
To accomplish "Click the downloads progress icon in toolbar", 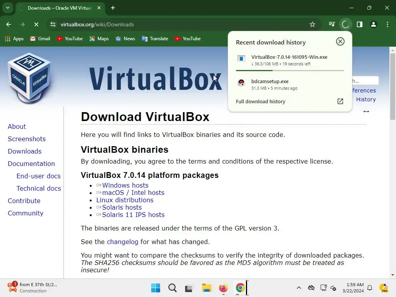I will 345,24.
